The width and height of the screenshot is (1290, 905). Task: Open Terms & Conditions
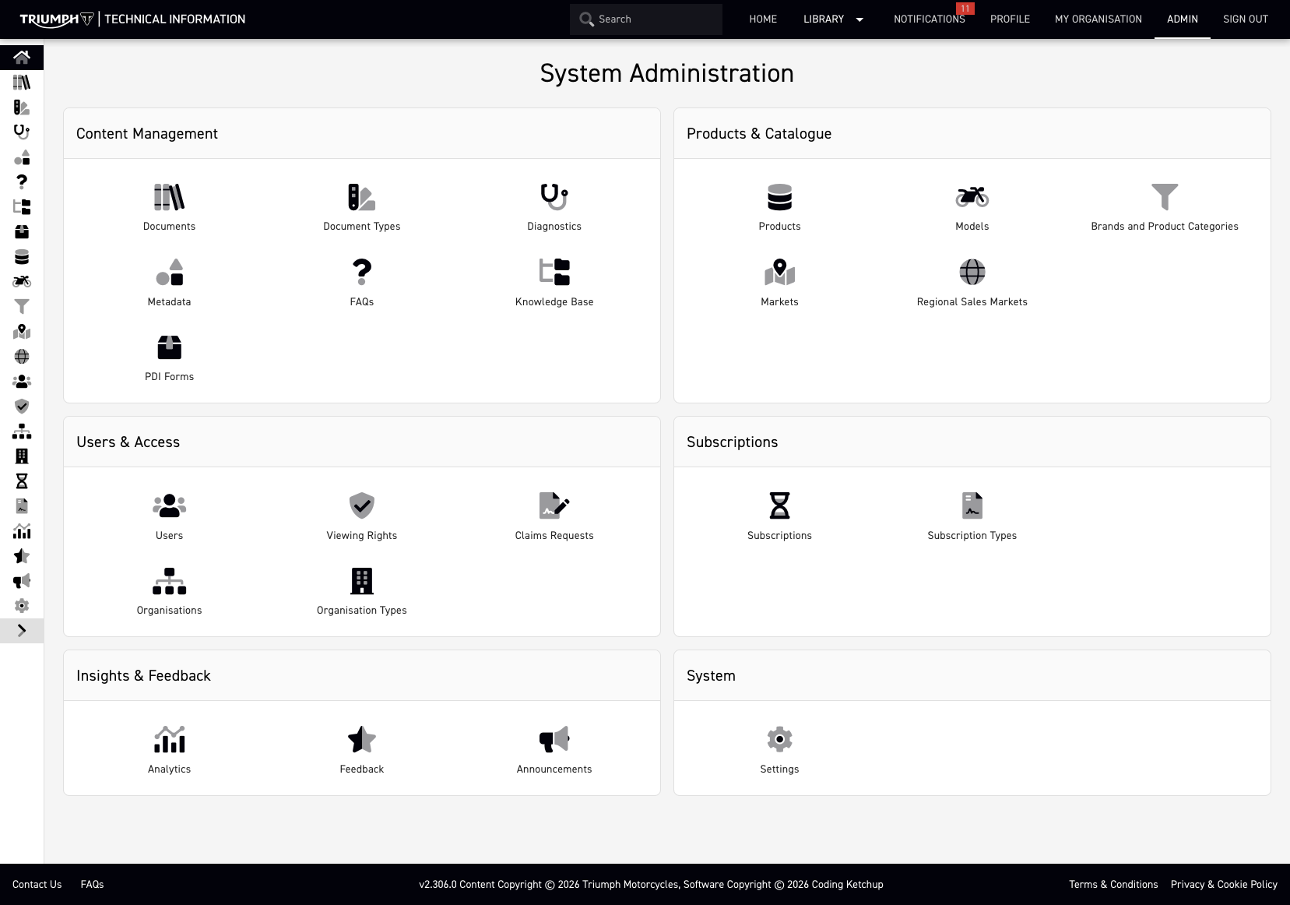pos(1112,884)
